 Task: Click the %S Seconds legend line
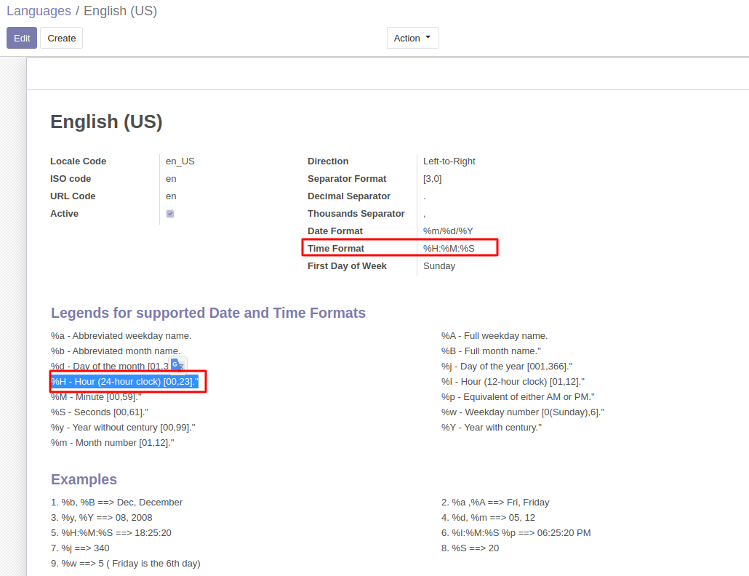100,412
